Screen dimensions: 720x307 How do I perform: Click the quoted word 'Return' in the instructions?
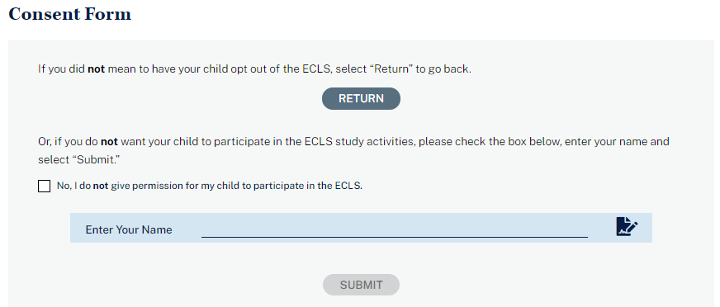391,69
